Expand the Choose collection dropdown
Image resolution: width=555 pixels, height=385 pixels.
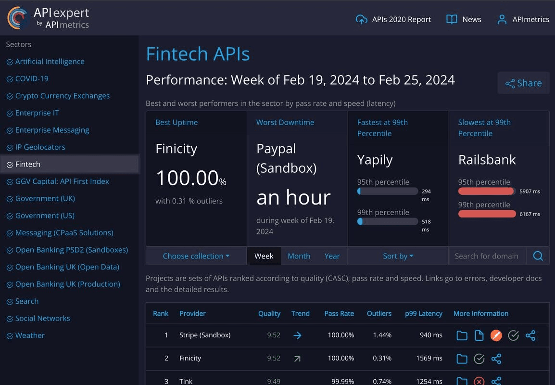pos(195,256)
